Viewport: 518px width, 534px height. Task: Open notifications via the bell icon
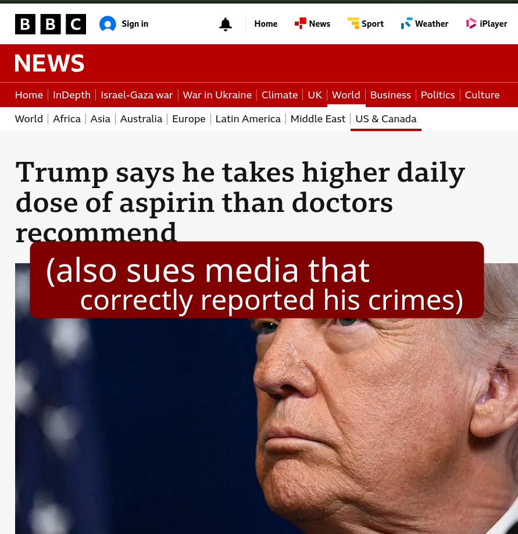(x=226, y=24)
